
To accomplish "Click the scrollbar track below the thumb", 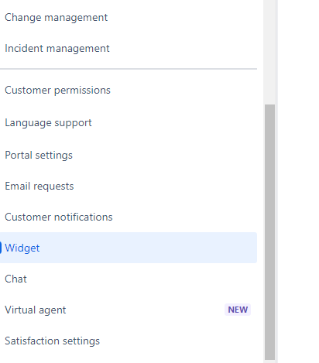I will tap(269, 361).
